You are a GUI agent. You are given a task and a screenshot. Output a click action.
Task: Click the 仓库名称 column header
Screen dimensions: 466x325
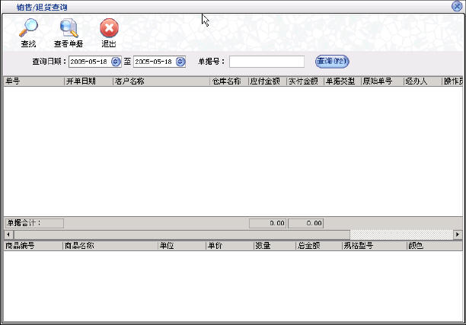click(228, 81)
